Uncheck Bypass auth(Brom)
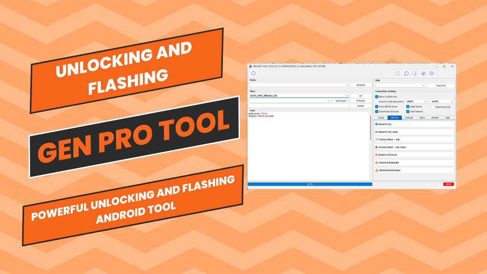This screenshot has height=274, width=487. [x=377, y=97]
